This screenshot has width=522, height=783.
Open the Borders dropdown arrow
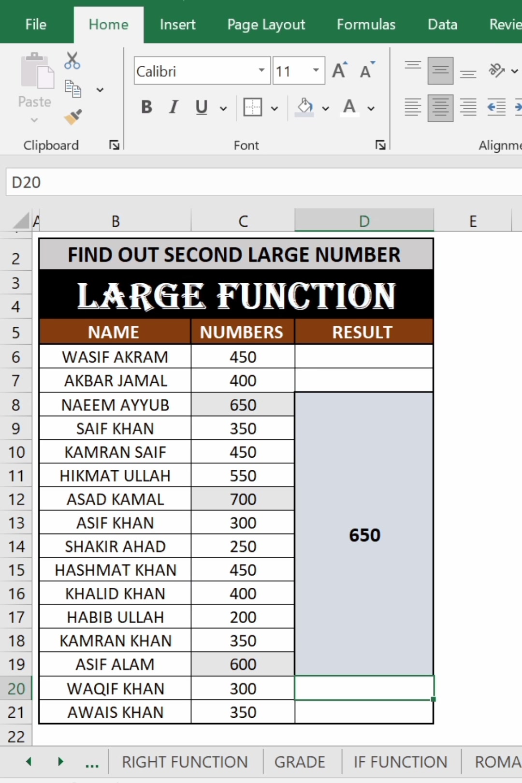(x=275, y=108)
